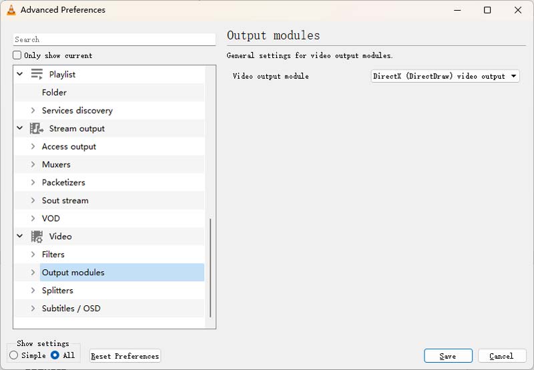The width and height of the screenshot is (534, 370).
Task: Select Sout stream tree item
Action: coord(65,200)
